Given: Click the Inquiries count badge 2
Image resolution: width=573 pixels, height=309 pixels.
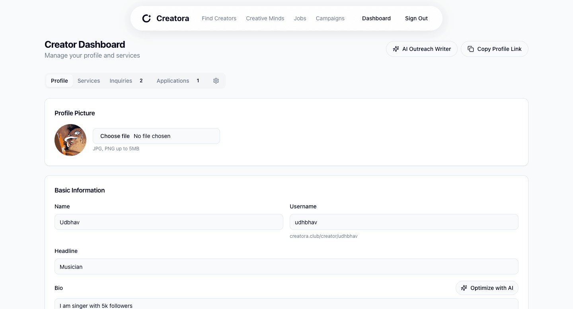Looking at the screenshot, I should (x=141, y=81).
